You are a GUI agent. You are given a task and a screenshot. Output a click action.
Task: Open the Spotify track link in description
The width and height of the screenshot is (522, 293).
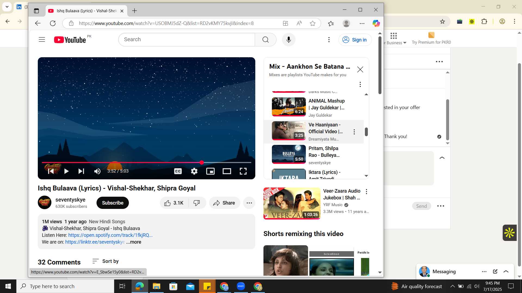110,235
